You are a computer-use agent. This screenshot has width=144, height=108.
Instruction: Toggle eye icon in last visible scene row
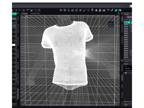[125, 57]
